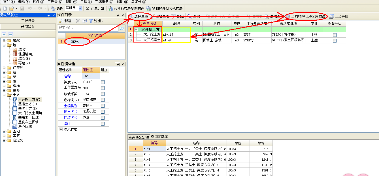Click the 搜索构件 search input field
The width and height of the screenshot is (379, 176).
point(88,28)
